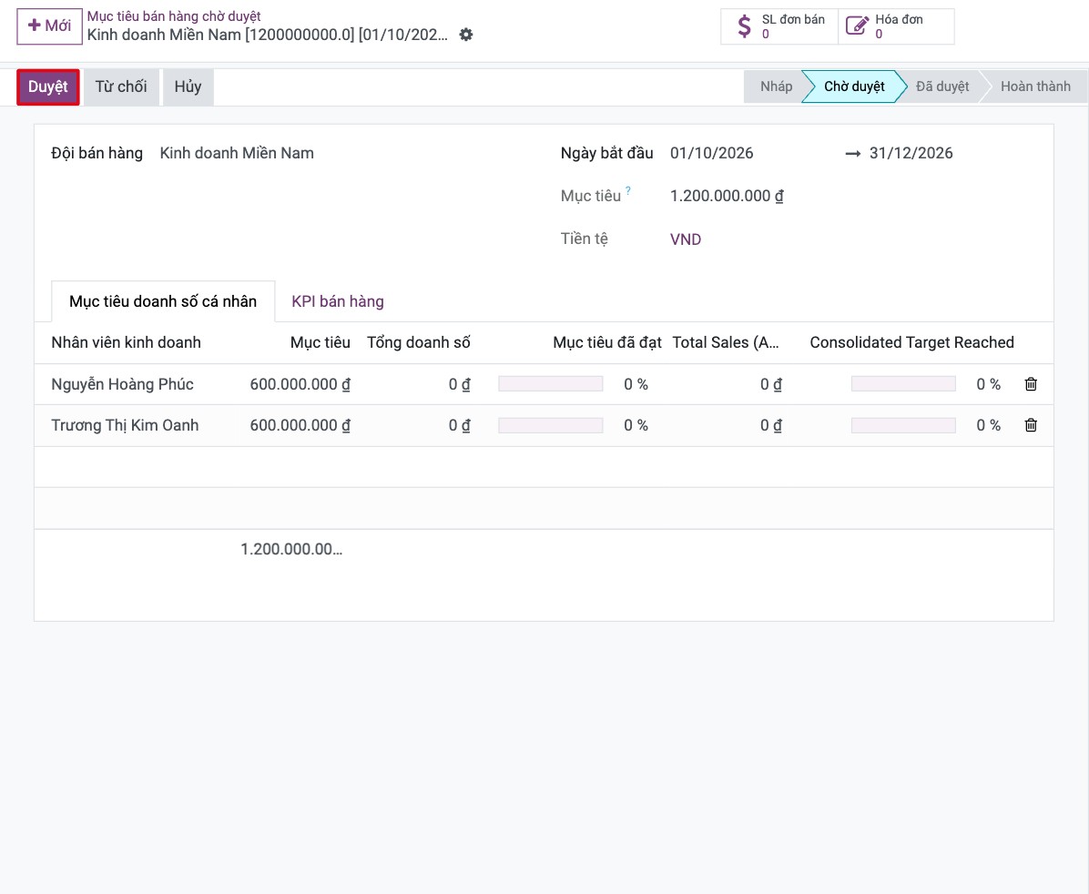Select the Đã duyệt status stage
The height and width of the screenshot is (894, 1089).
tap(942, 86)
